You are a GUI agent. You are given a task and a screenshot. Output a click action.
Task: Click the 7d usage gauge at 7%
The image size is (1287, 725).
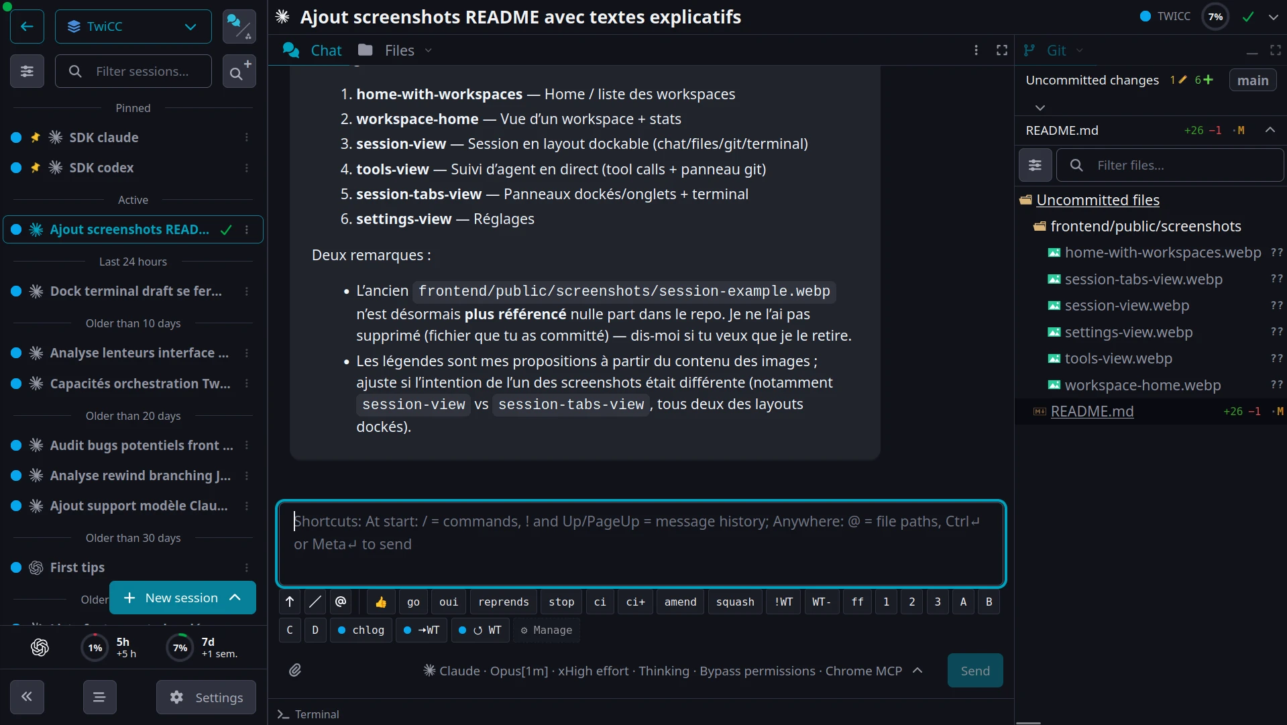180,648
